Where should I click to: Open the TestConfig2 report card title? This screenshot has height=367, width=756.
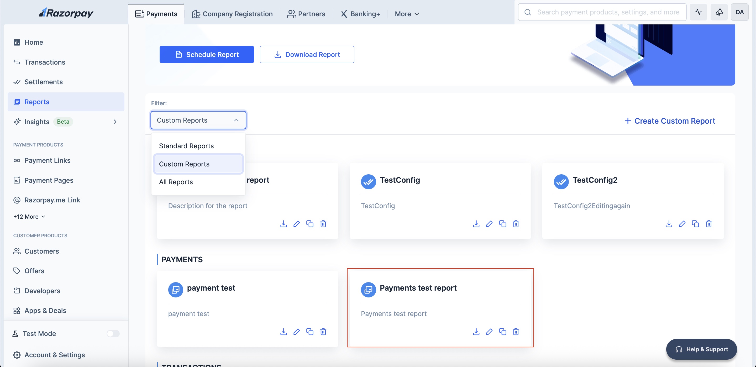coord(595,180)
